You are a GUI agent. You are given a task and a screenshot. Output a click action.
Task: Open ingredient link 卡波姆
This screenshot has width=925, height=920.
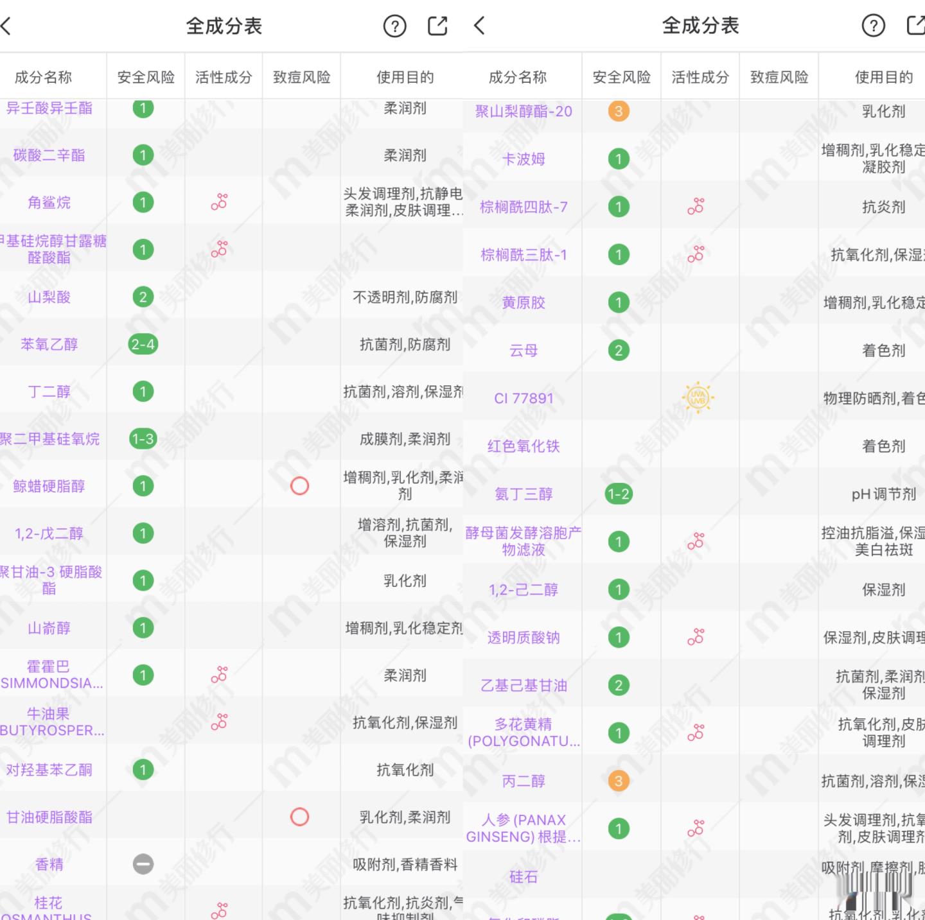524,159
